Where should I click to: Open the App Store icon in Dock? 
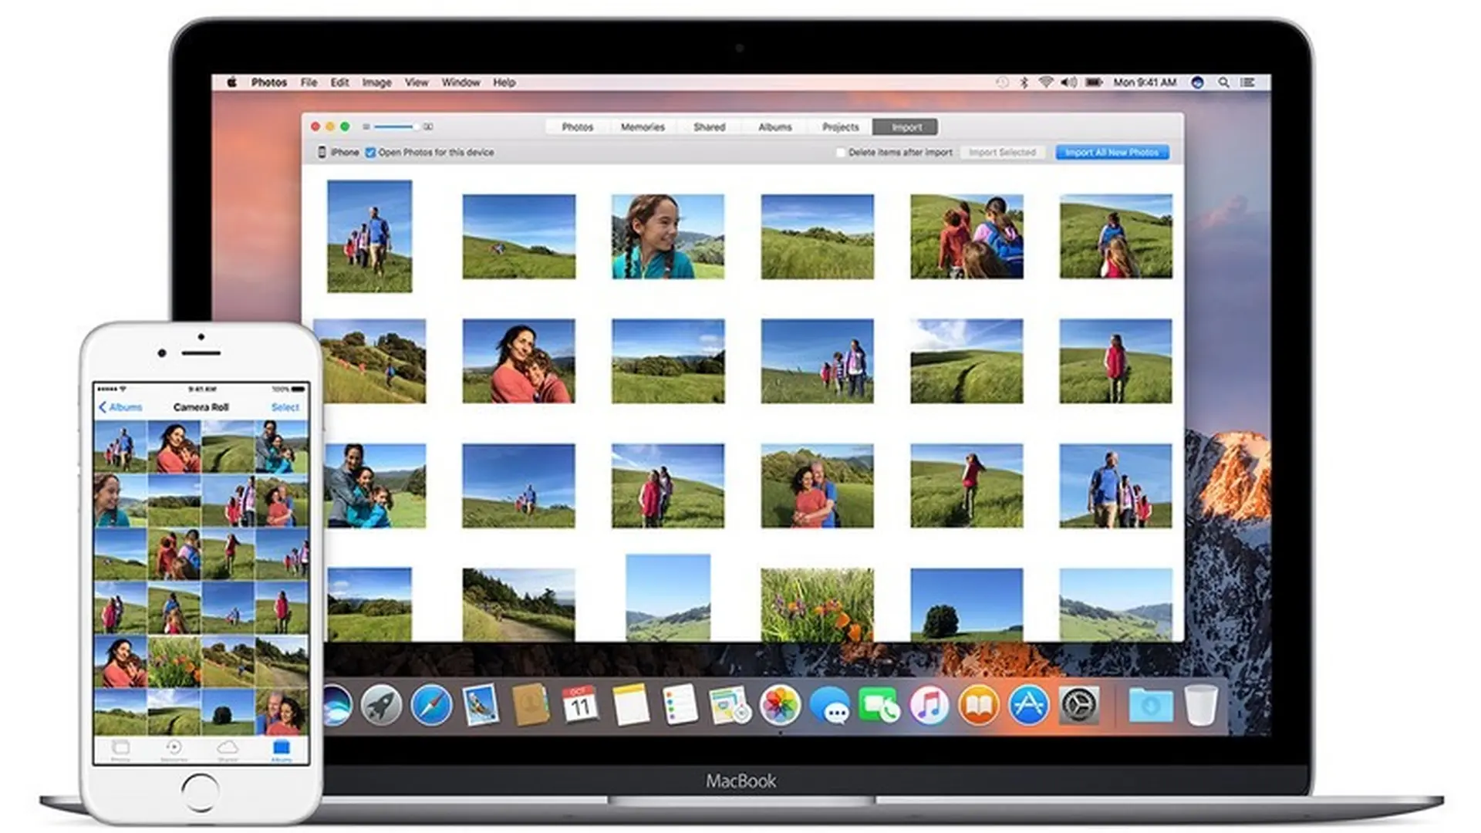pos(1029,705)
